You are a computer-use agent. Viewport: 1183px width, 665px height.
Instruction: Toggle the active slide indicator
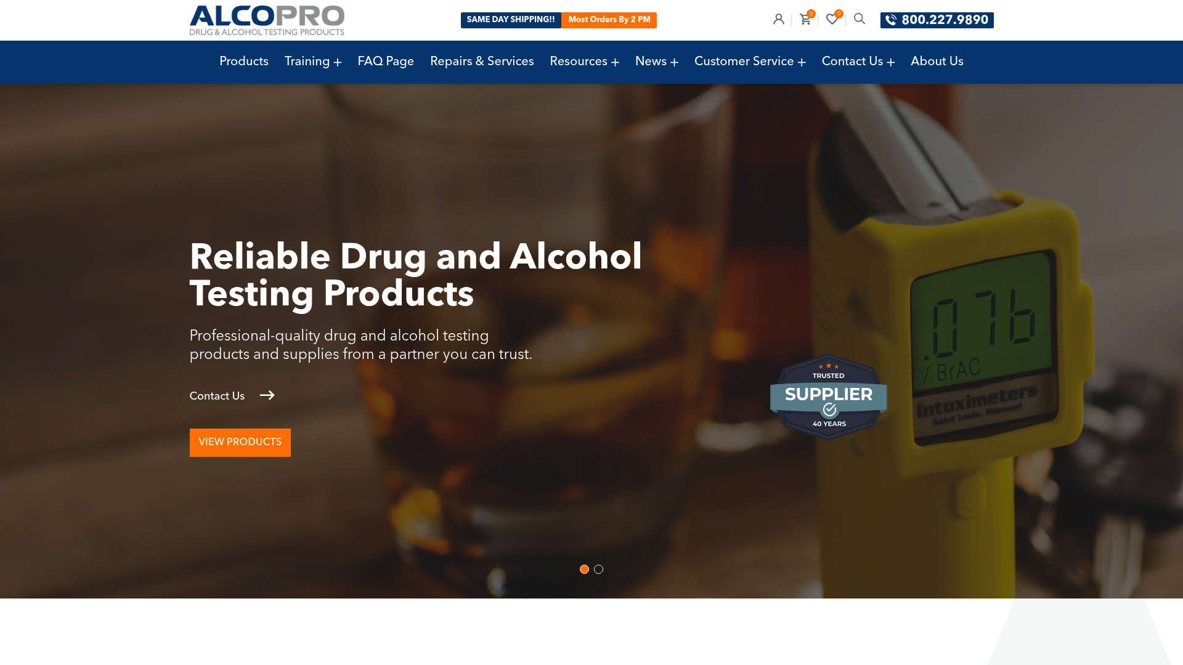(584, 569)
